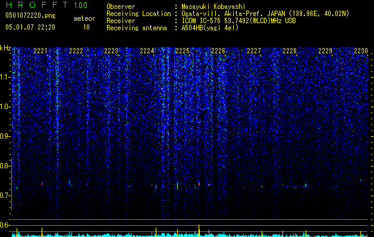This screenshot has height=237, width=374.
Task: Click the Ogata-vill. Akita-Pref. JAPAN location text
Action: click(x=265, y=14)
